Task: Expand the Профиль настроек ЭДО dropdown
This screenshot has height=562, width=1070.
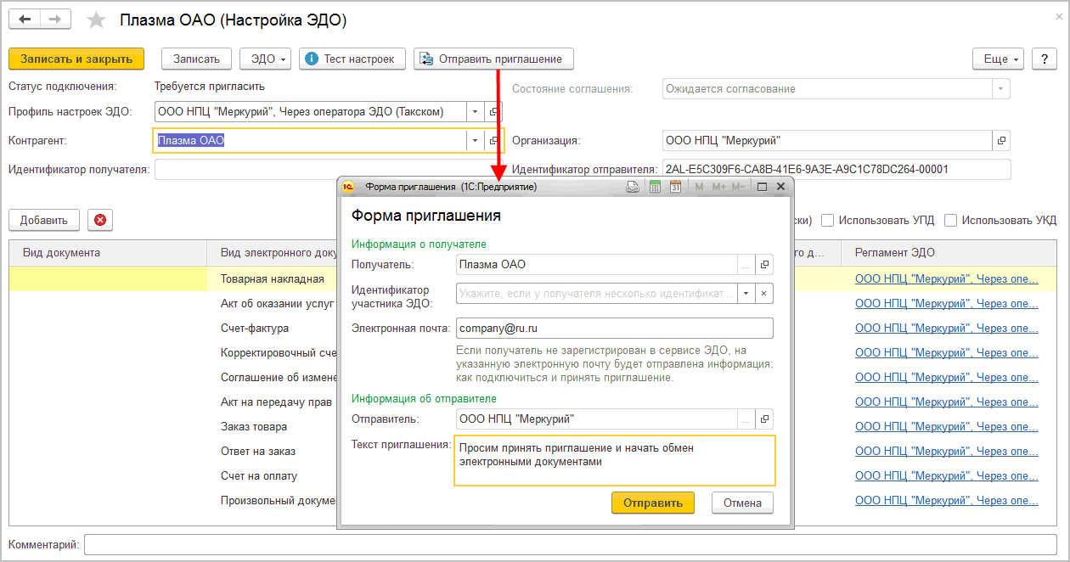Action: coord(476,112)
